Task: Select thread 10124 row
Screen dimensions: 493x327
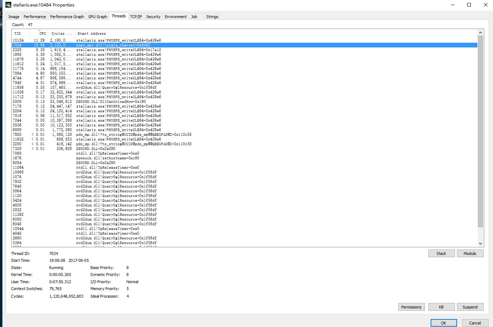Action: tap(109, 41)
